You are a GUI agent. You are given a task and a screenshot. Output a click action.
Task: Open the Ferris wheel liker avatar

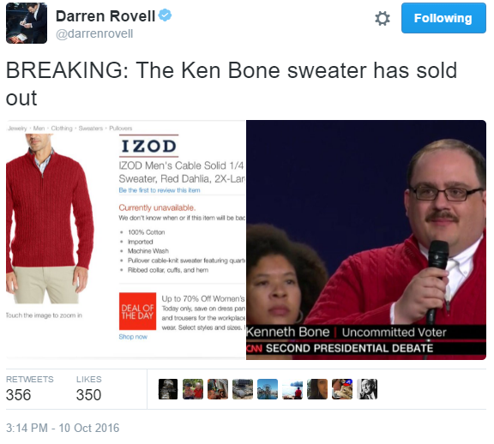[268, 389]
